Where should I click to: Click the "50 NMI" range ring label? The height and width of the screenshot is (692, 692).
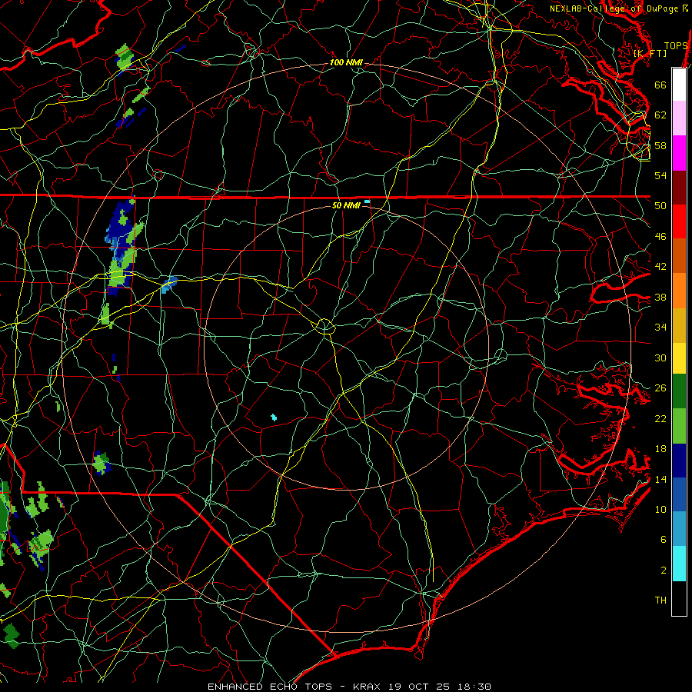tap(346, 205)
